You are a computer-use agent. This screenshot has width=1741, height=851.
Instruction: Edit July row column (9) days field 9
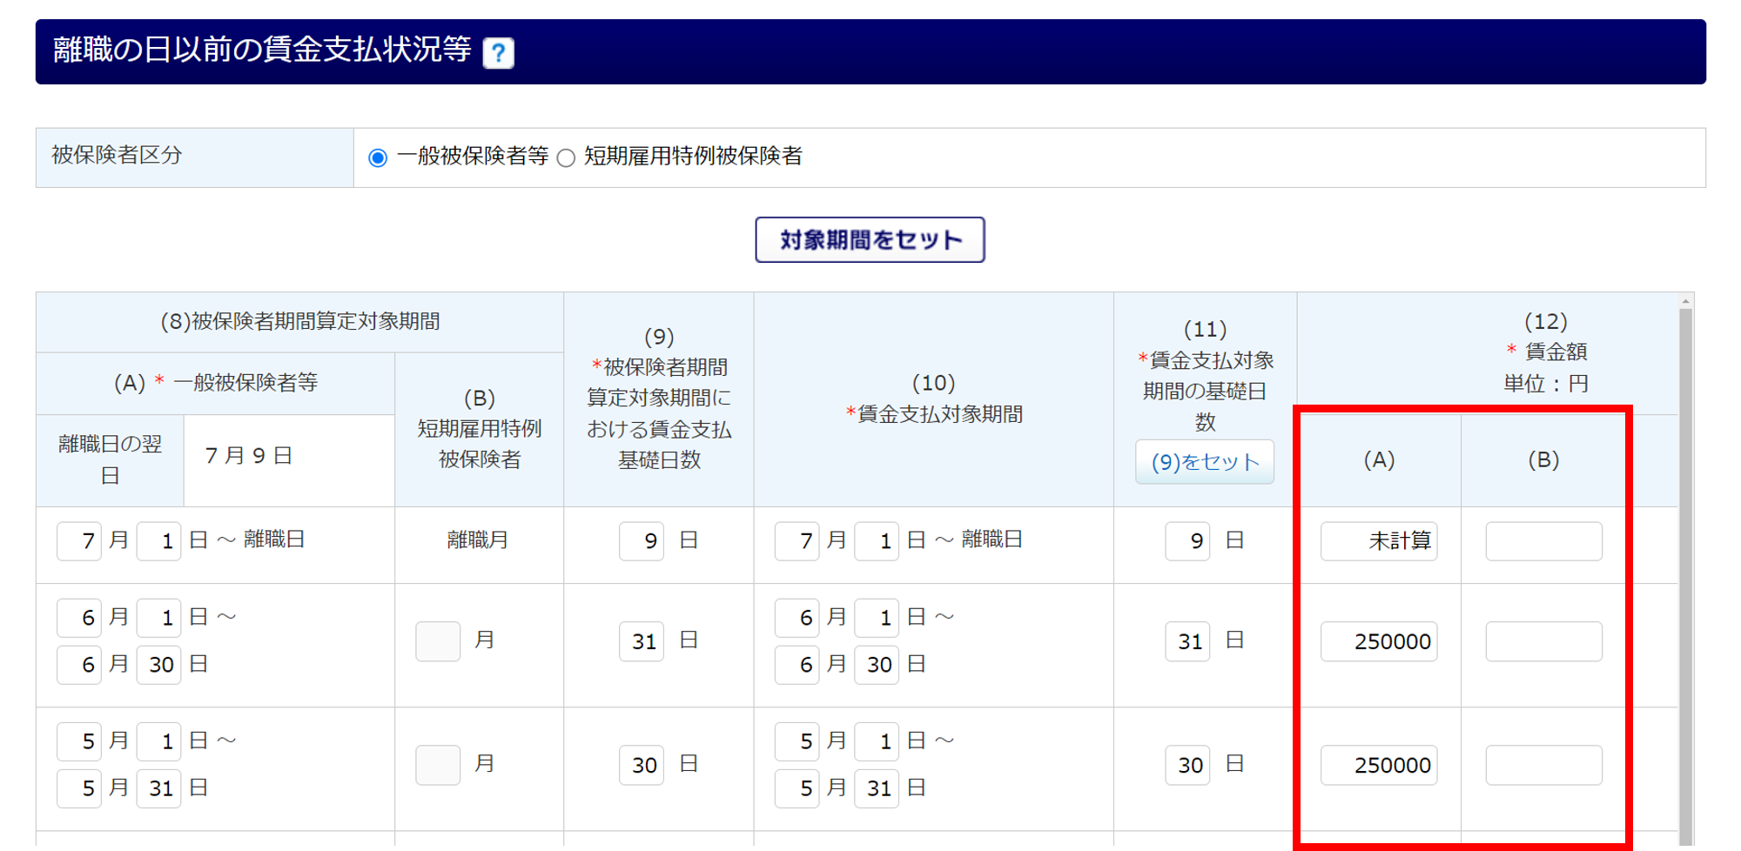pyautogui.click(x=642, y=541)
